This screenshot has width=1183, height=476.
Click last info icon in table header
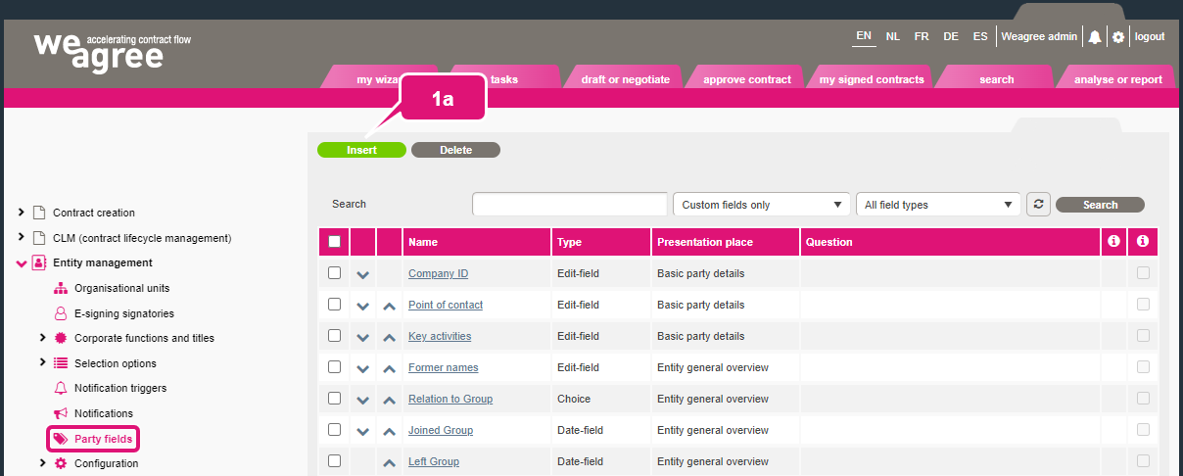[1142, 241]
